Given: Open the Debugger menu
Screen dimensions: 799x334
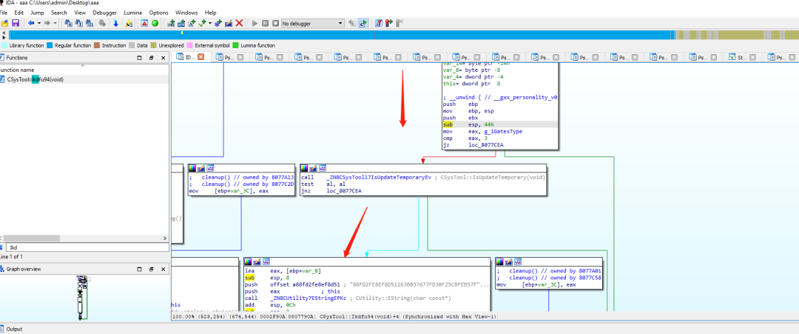Looking at the screenshot, I should (104, 13).
